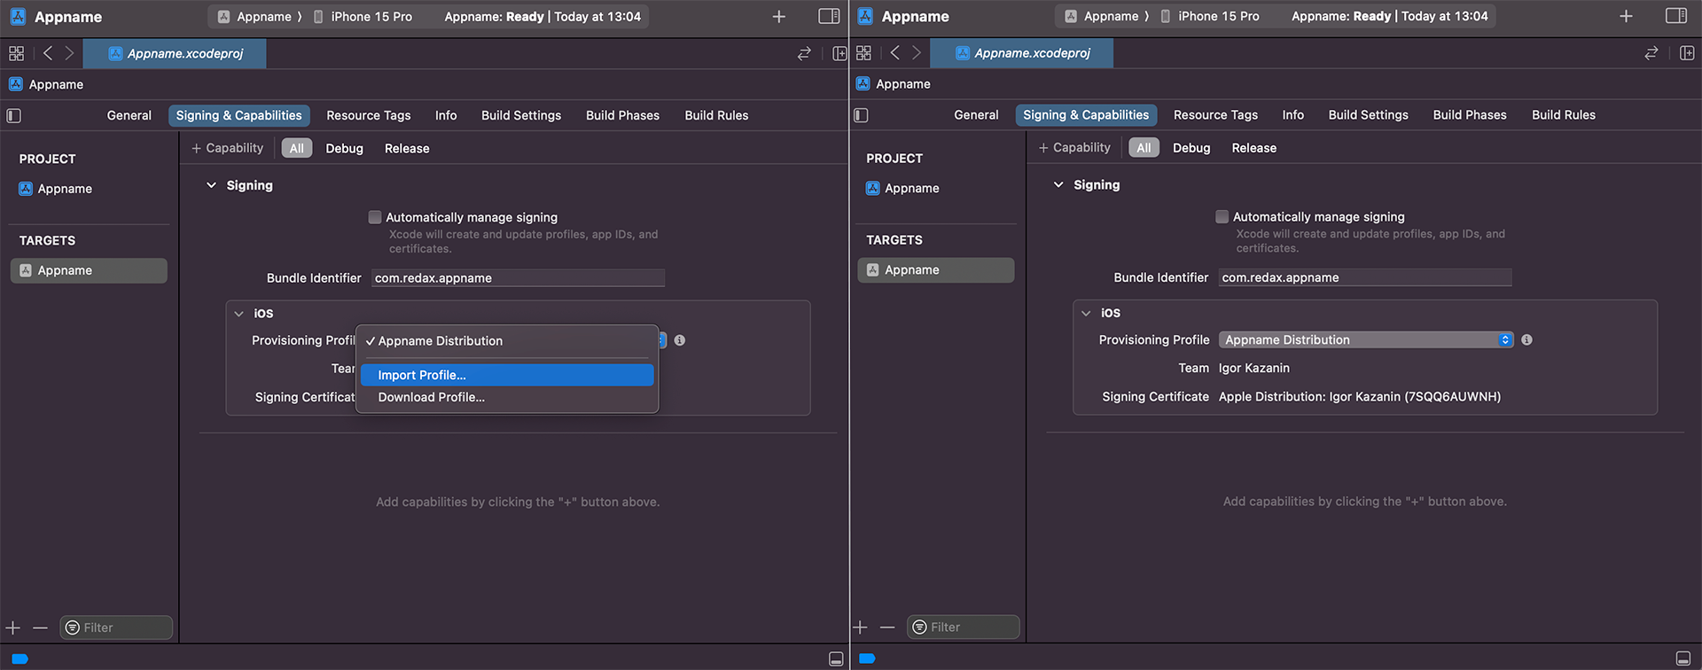Screen dimensions: 1702x670
Task: Select Appname under TARGETS in right window
Action: (x=936, y=270)
